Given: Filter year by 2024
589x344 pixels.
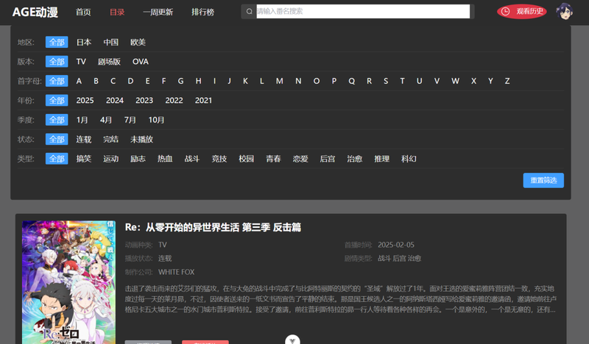Looking at the screenshot, I should tap(115, 101).
